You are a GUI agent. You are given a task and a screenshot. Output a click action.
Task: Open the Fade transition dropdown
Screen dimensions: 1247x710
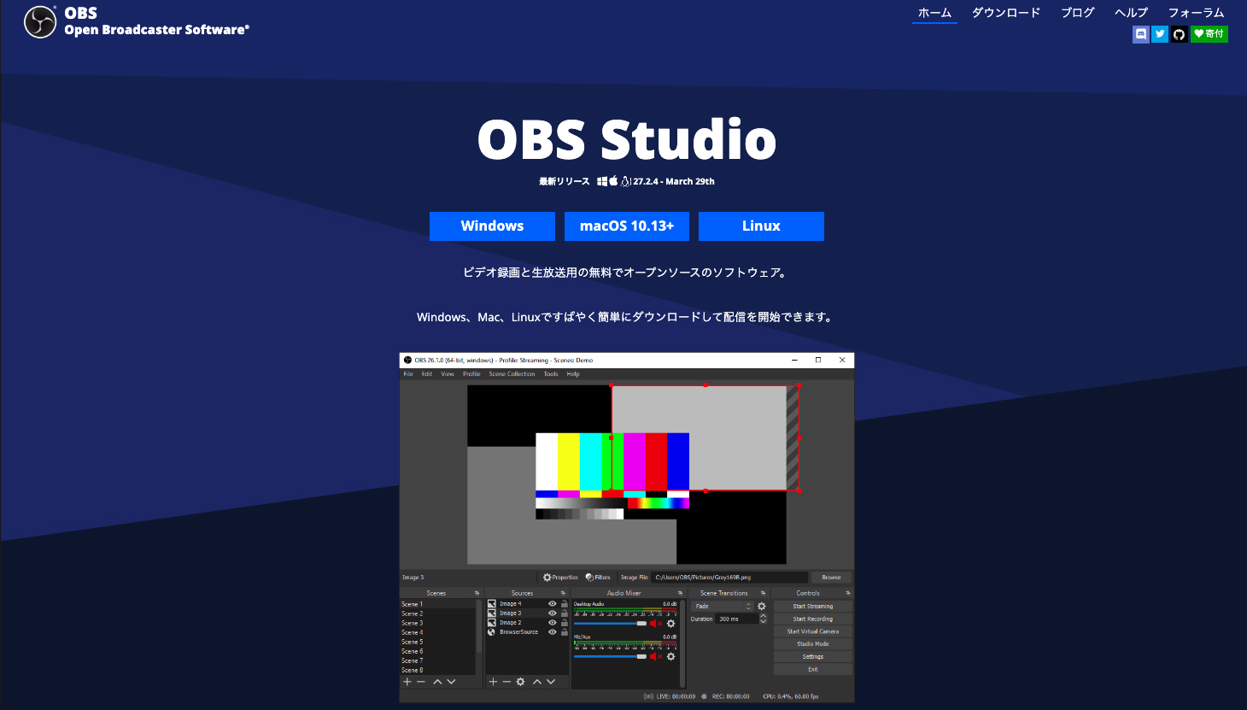[723, 607]
